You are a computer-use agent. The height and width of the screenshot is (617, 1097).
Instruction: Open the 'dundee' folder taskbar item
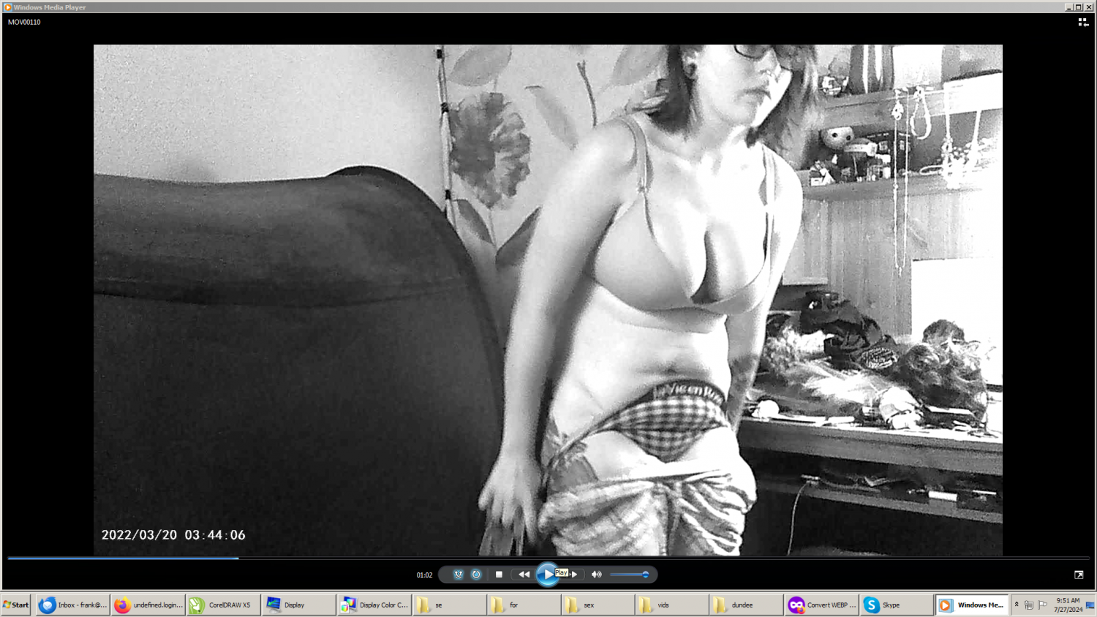(746, 605)
